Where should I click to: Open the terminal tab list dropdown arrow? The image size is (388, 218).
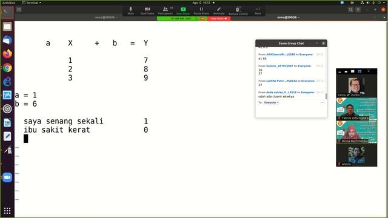384,18
